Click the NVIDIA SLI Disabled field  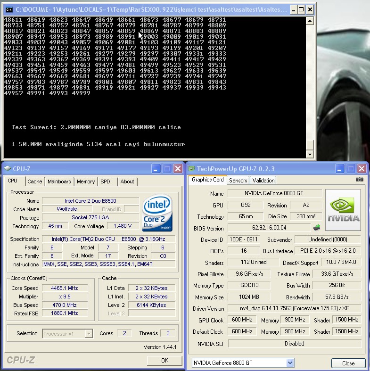(295, 344)
